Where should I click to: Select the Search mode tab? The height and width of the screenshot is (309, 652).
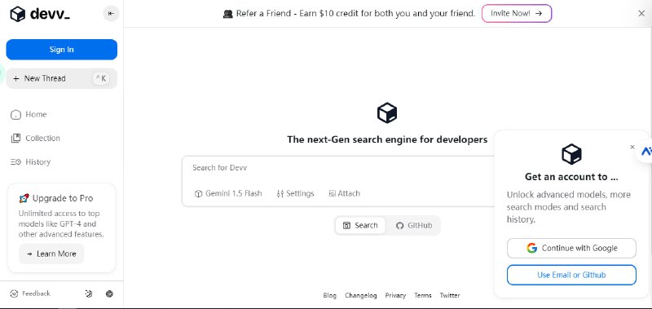[x=360, y=225]
